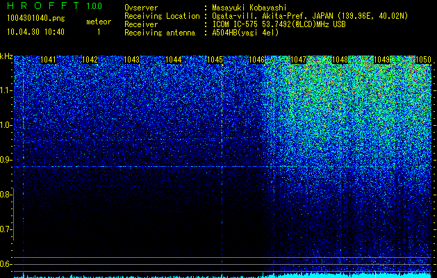The image size is (437, 278).
Task: Click the meteor count value 1
Action: (x=99, y=32)
